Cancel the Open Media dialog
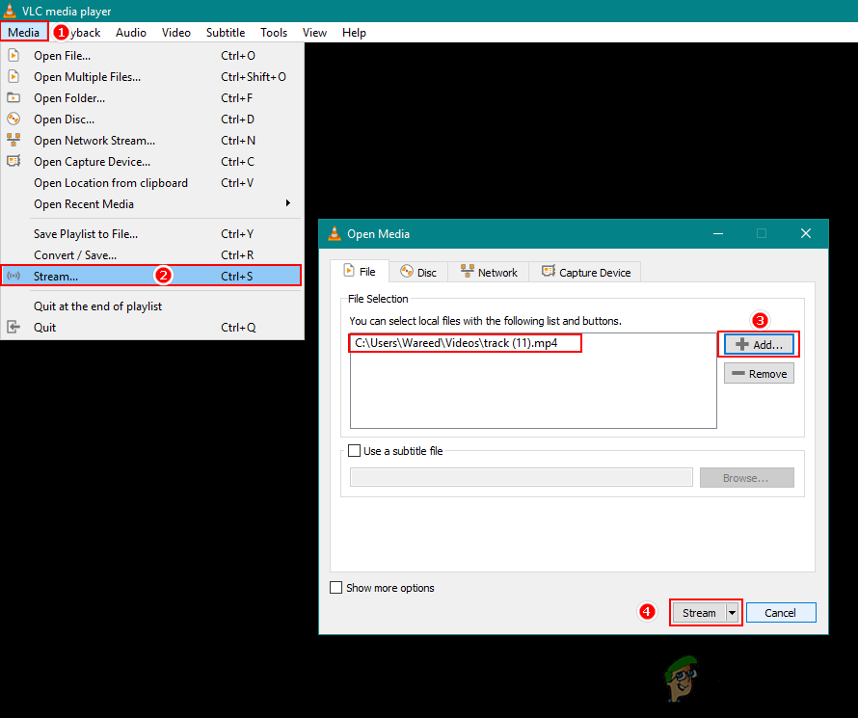858x718 pixels. click(781, 612)
